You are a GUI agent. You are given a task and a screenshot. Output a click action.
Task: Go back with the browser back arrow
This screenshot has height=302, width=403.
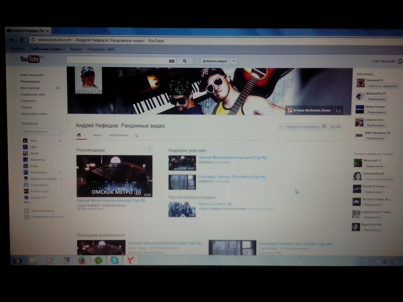(x=12, y=40)
